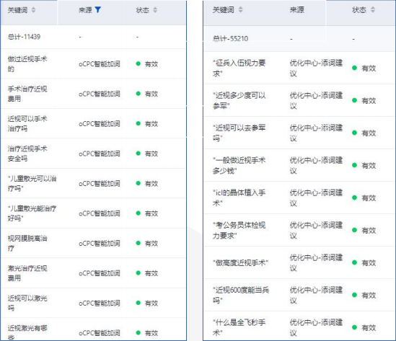Click oCPC智能加词 source for 视网膜脱离治疗
This screenshot has width=396, height=341.
tap(100, 244)
